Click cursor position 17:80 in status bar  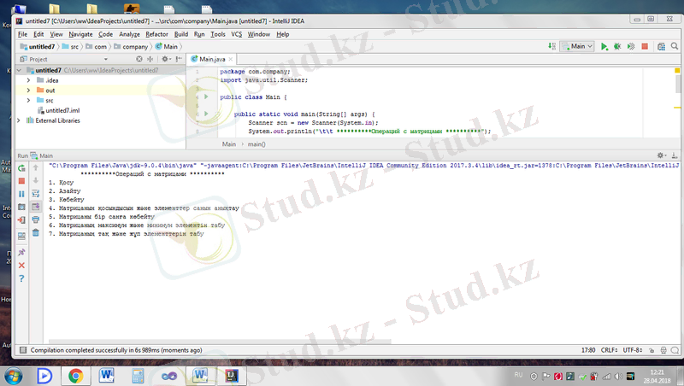(588, 350)
